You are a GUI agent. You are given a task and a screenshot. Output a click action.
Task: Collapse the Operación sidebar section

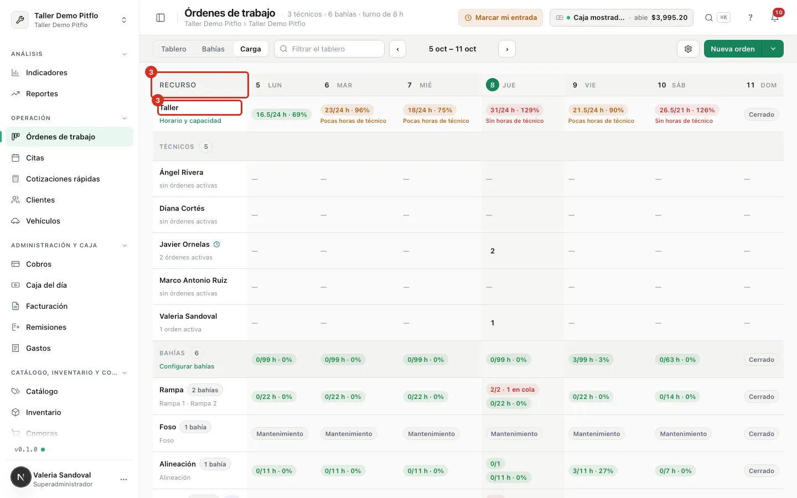(125, 118)
